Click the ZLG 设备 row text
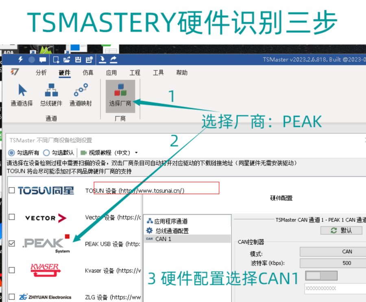366x302 pixels. [x=113, y=297]
